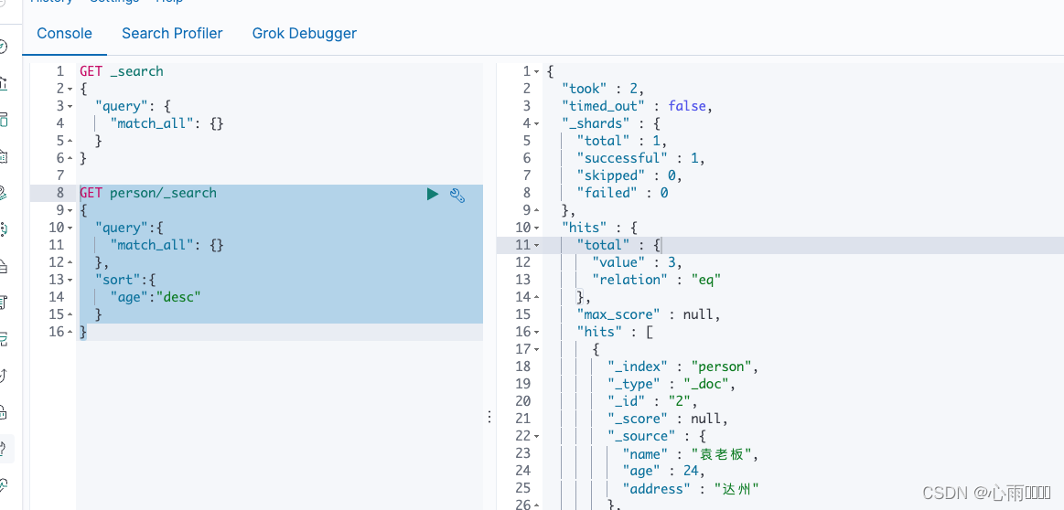Click the "address" : "达州" response line
This screenshot has height=510, width=1064.
coord(690,489)
